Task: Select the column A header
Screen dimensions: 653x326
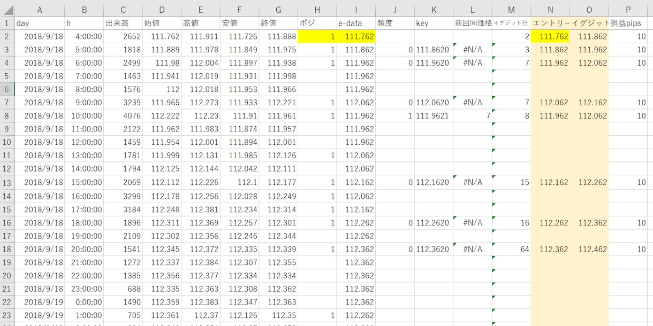Action: (x=40, y=9)
